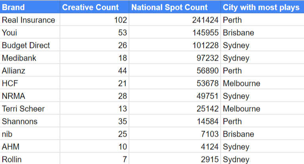Click the AHM brand cell
This screenshot has height=164, width=304.
pos(30,147)
